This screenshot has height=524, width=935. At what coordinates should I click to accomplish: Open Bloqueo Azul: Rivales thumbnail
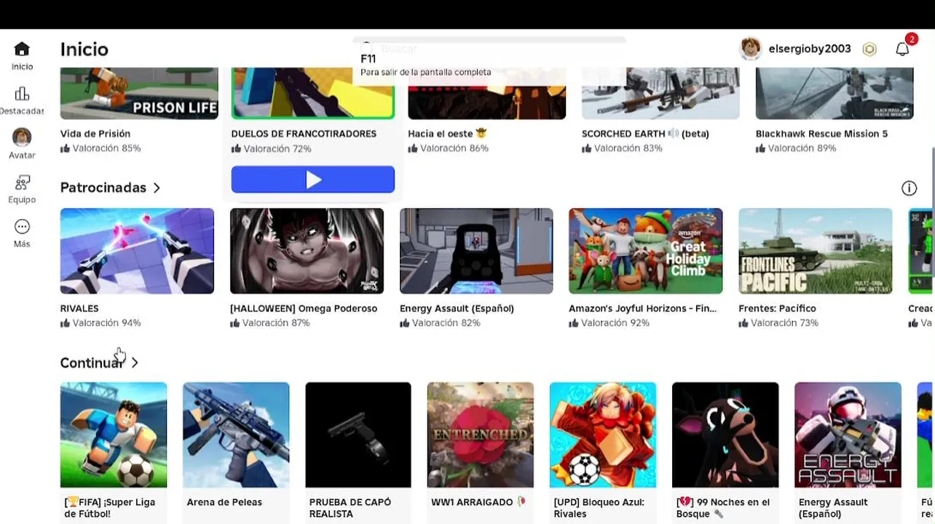pos(603,434)
